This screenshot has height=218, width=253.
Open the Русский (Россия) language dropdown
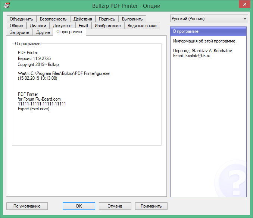point(209,19)
